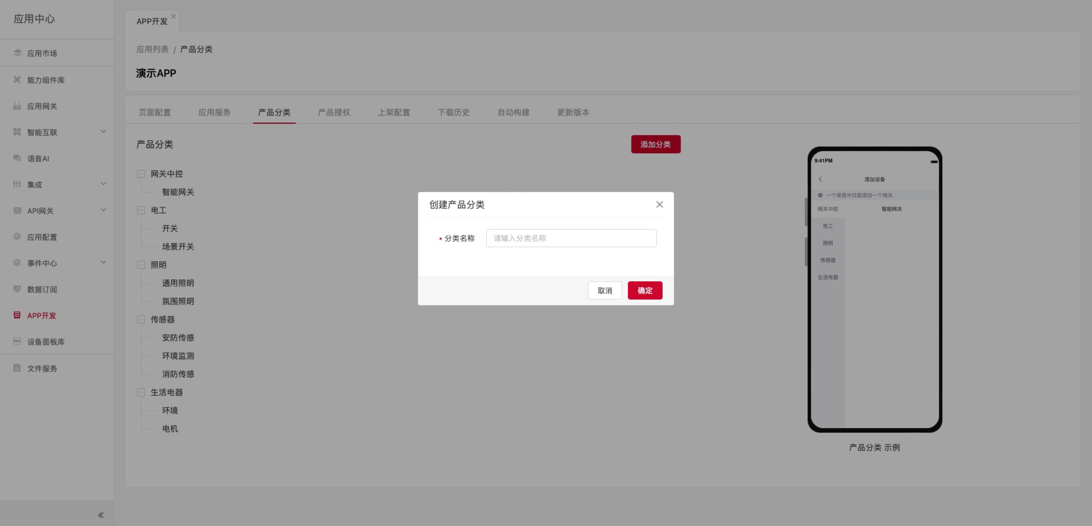The height and width of the screenshot is (526, 1092).
Task: Collapse the 生活电器 tree node
Action: (x=141, y=392)
